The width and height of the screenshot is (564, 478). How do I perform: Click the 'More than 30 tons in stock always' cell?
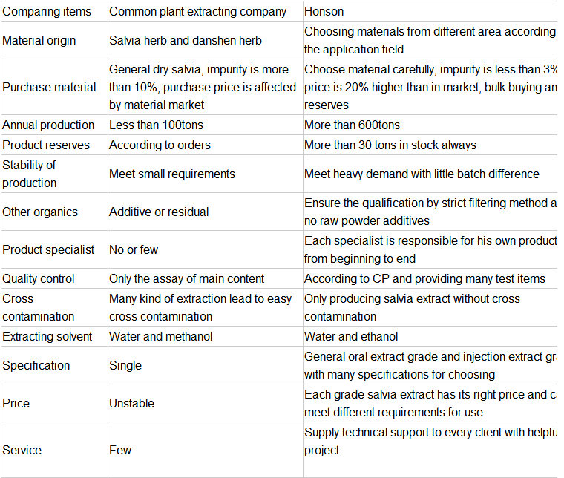pyautogui.click(x=390, y=145)
